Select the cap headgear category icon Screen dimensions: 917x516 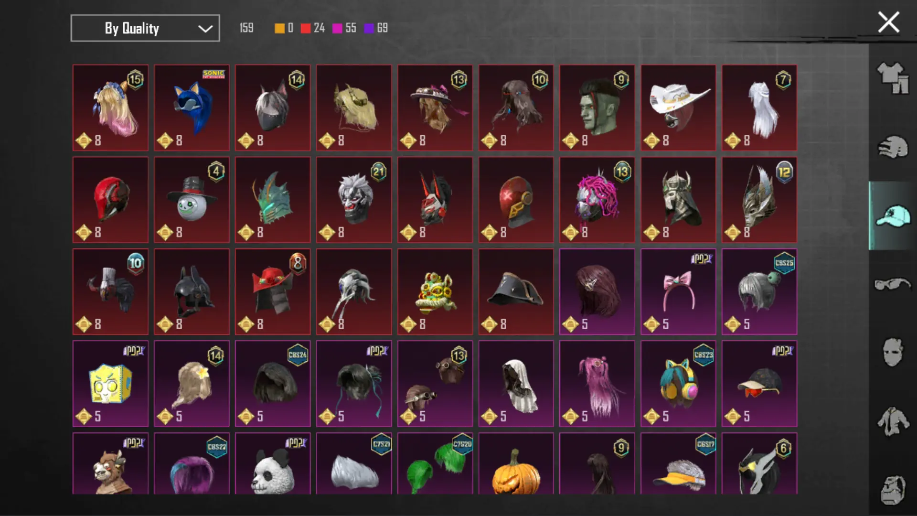(x=893, y=216)
